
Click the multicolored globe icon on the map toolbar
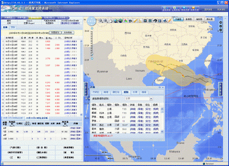(120, 21)
